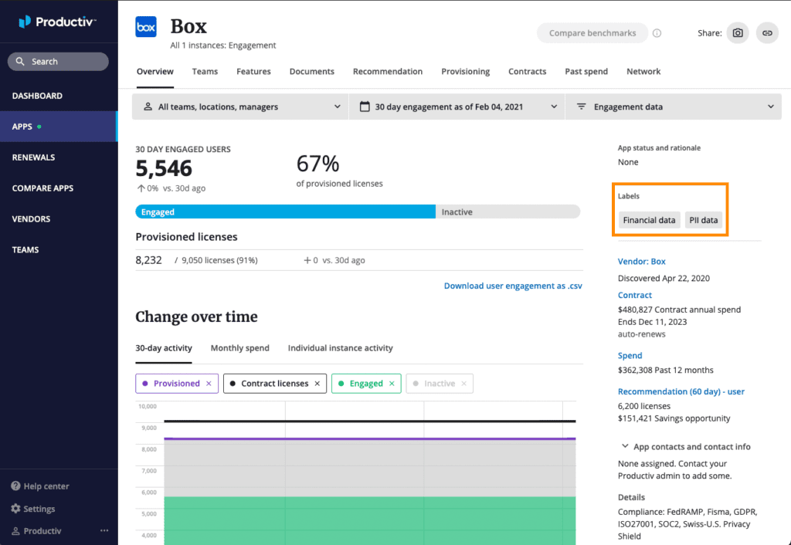The height and width of the screenshot is (545, 791).
Task: Go to the Recommendation tab
Action: coord(388,72)
